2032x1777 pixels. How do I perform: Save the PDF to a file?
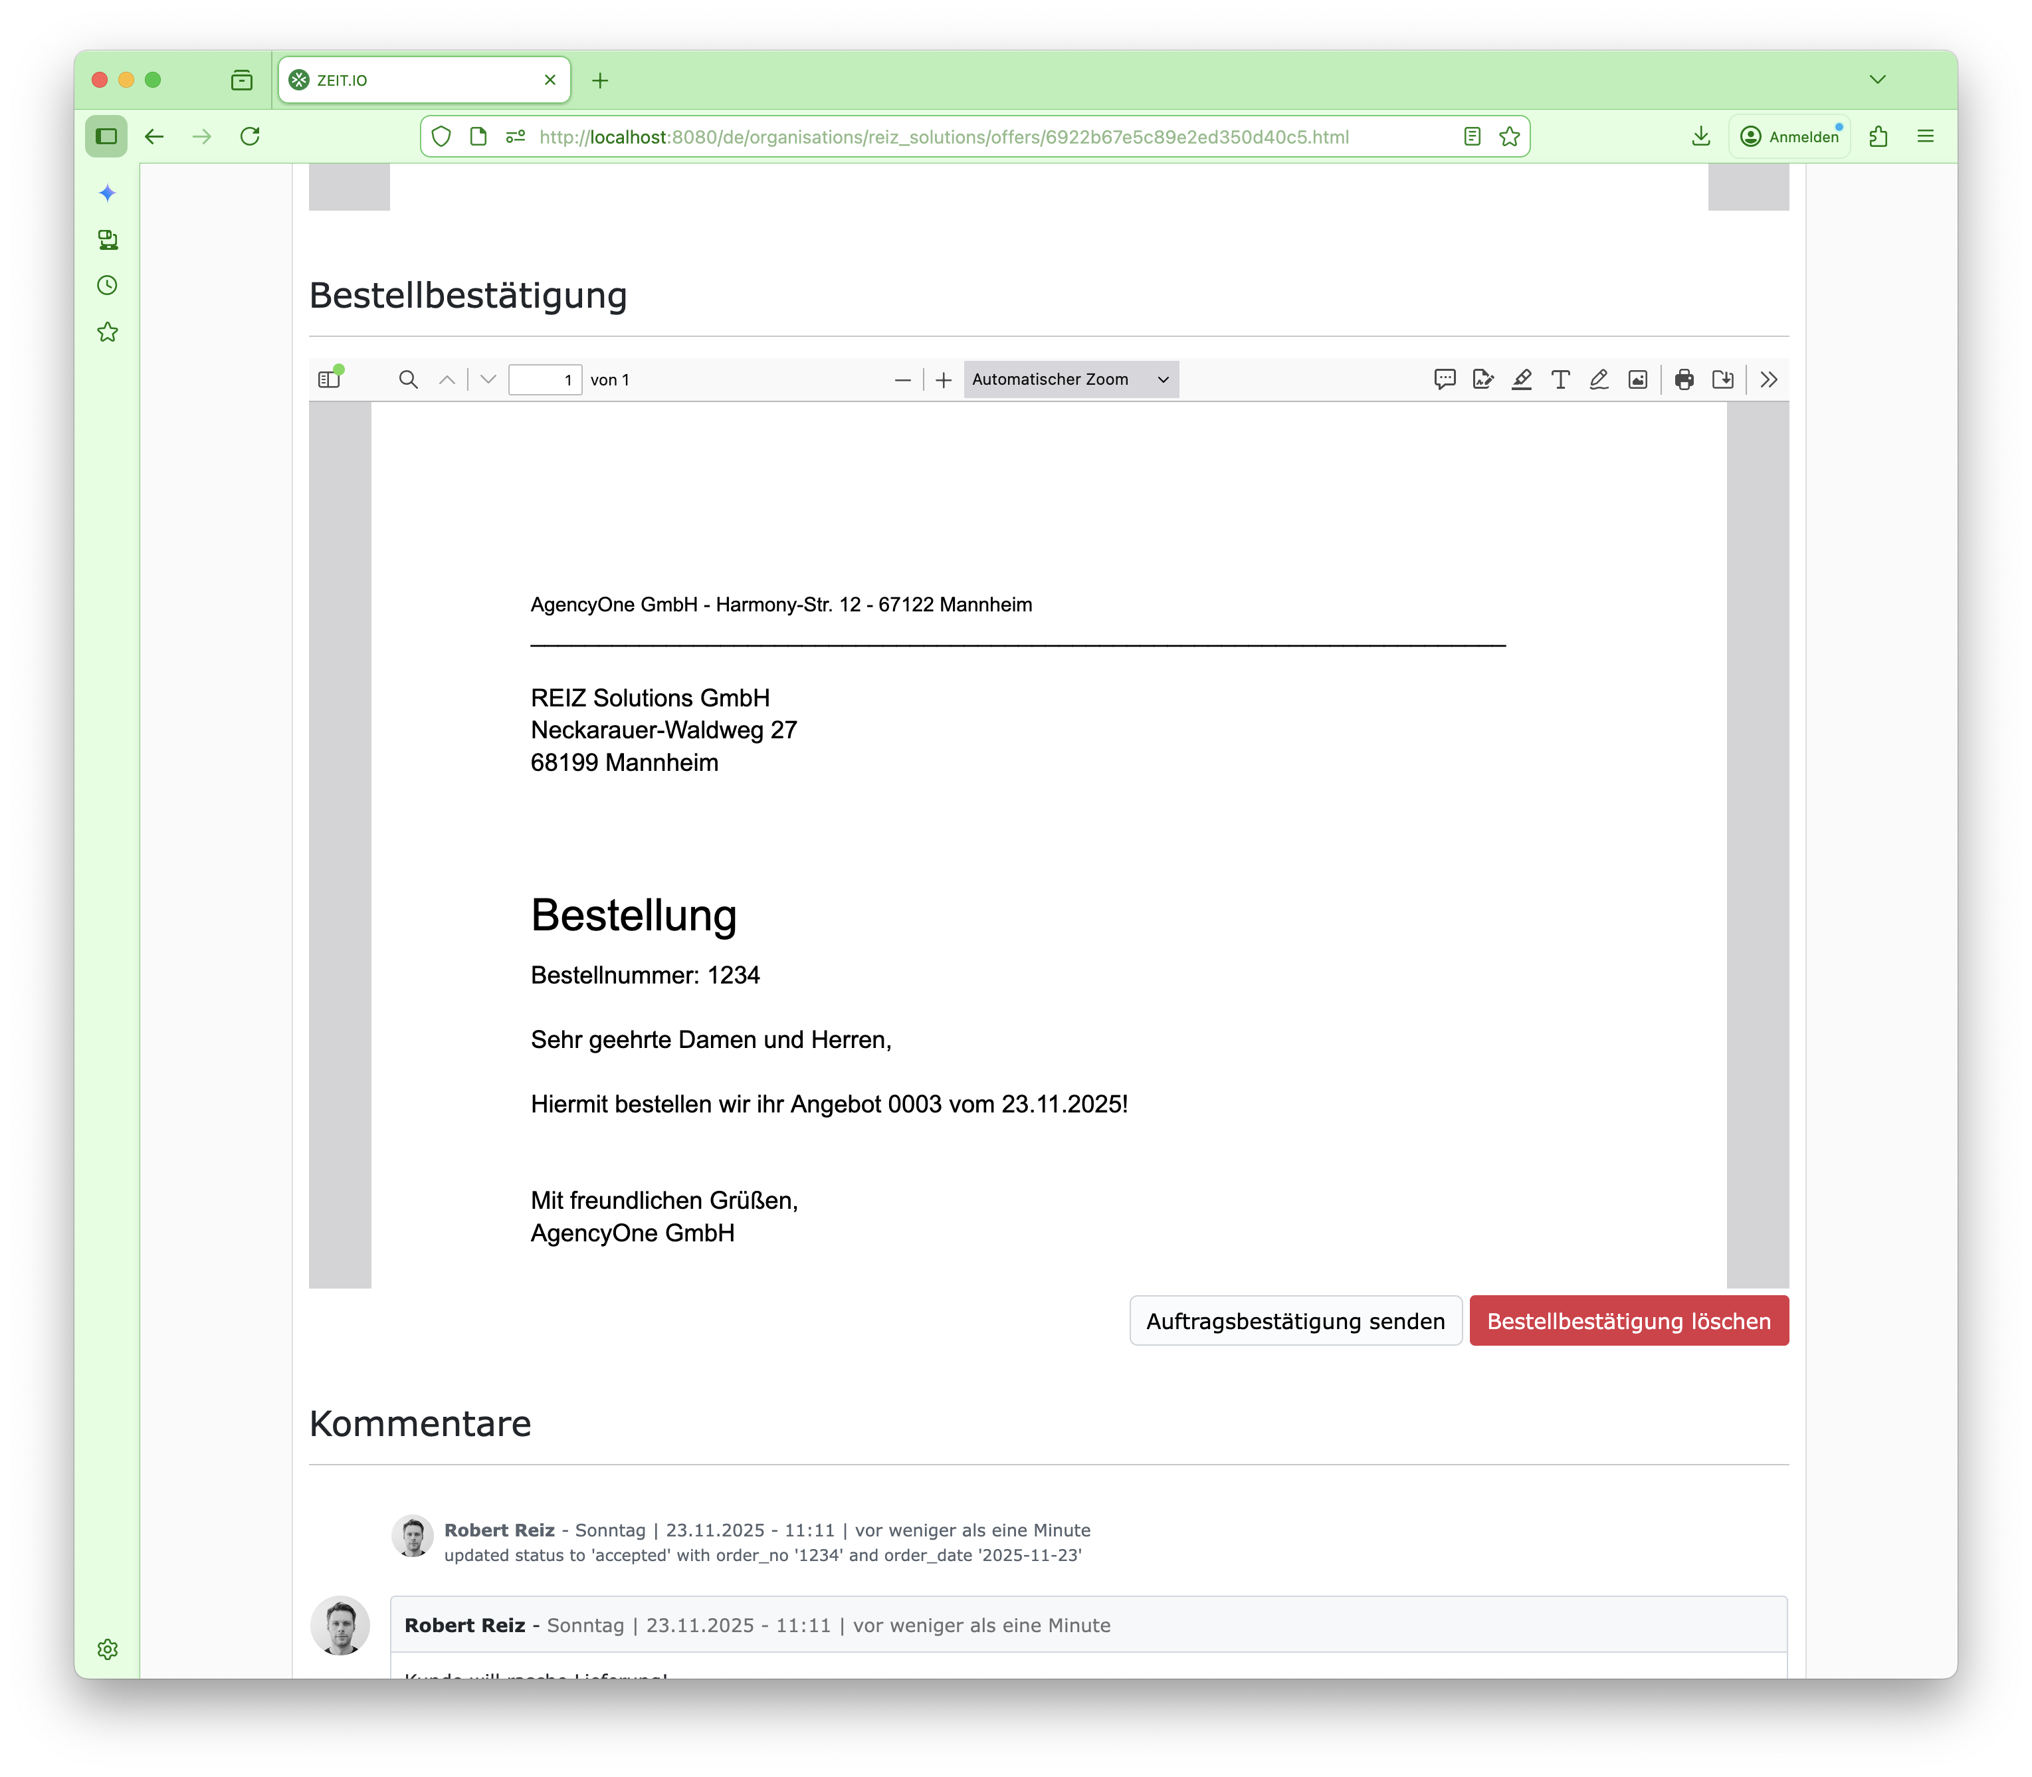(1722, 379)
